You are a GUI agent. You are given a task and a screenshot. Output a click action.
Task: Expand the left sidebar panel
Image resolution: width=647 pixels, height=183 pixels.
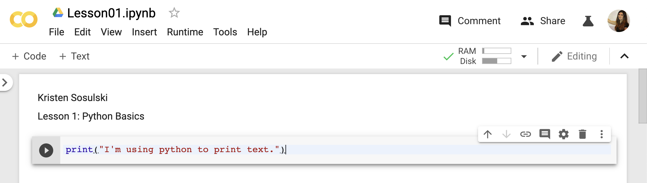[5, 83]
